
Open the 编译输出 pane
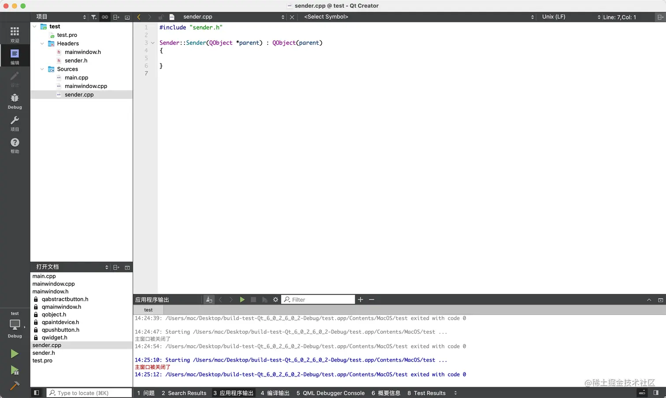click(x=275, y=393)
